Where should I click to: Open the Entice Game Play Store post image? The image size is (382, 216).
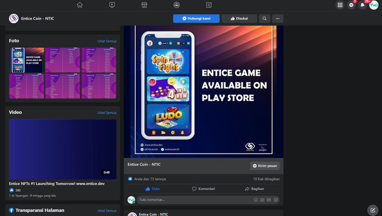204,92
